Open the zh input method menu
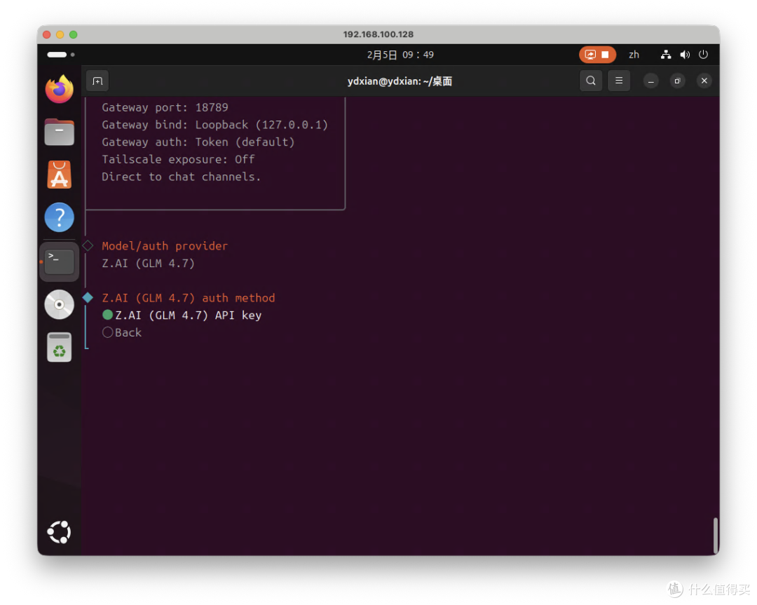The width and height of the screenshot is (757, 605). click(x=634, y=55)
